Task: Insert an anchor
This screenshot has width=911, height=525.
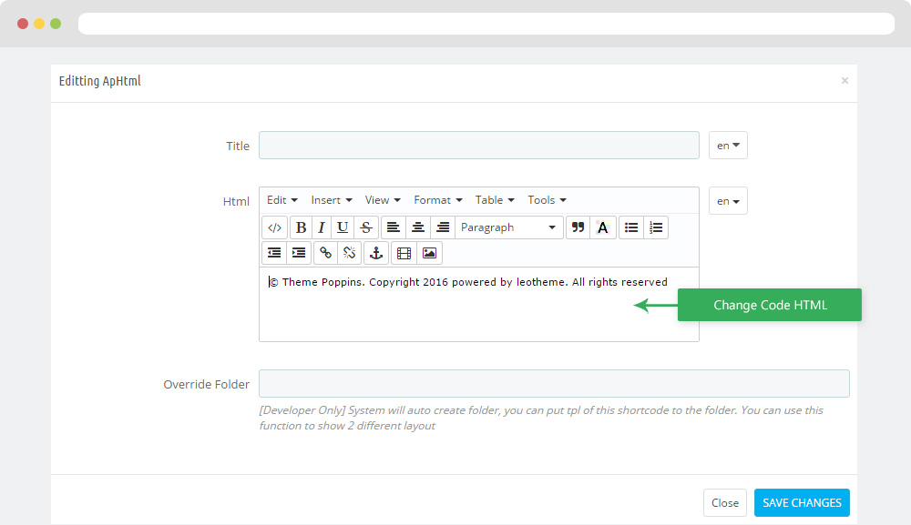Action: coord(376,253)
